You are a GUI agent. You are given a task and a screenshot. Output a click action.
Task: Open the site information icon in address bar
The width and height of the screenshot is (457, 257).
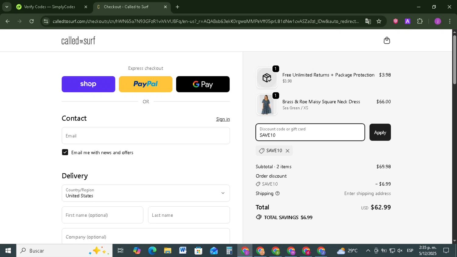(x=46, y=21)
